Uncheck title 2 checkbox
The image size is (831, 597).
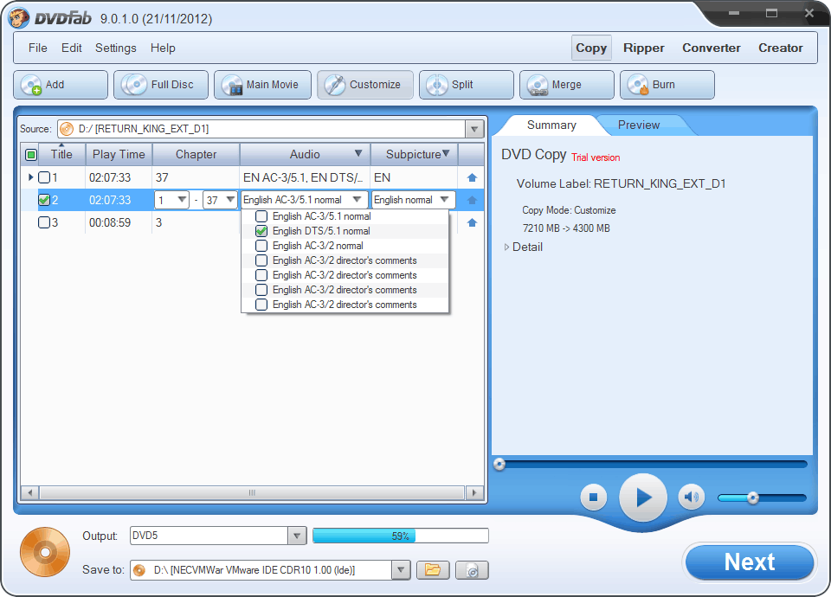click(44, 200)
